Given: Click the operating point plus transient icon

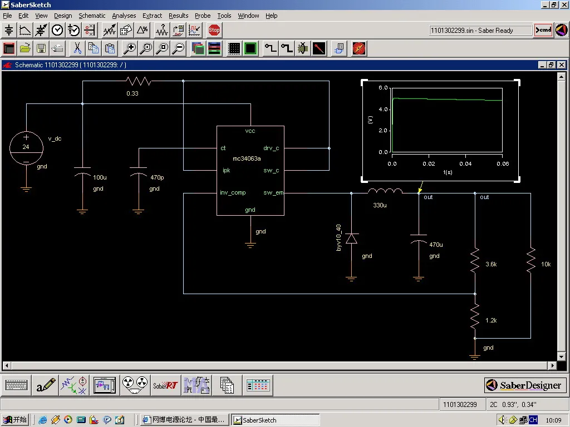Looking at the screenshot, I should pyautogui.click(x=73, y=30).
